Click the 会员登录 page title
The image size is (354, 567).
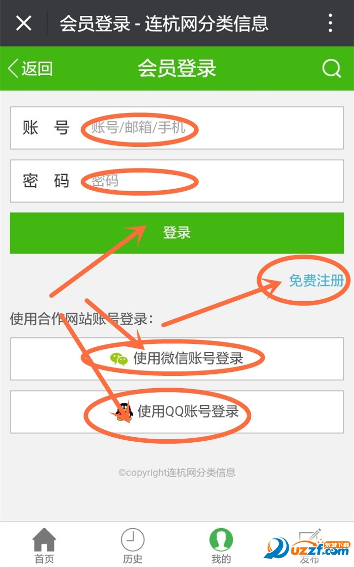[x=177, y=68]
